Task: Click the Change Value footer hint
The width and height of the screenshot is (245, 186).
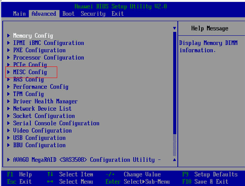Action: pos(133,174)
